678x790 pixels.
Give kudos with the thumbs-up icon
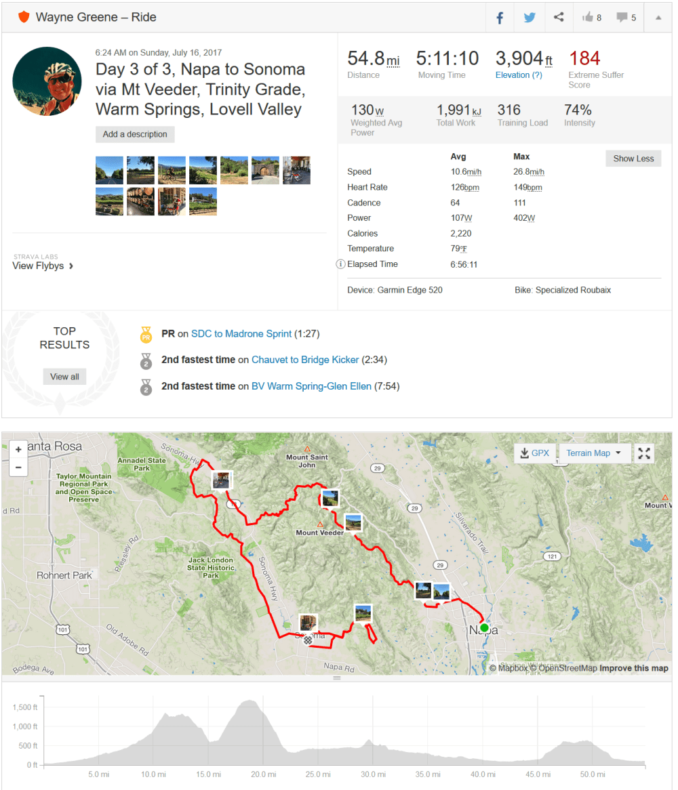(590, 18)
